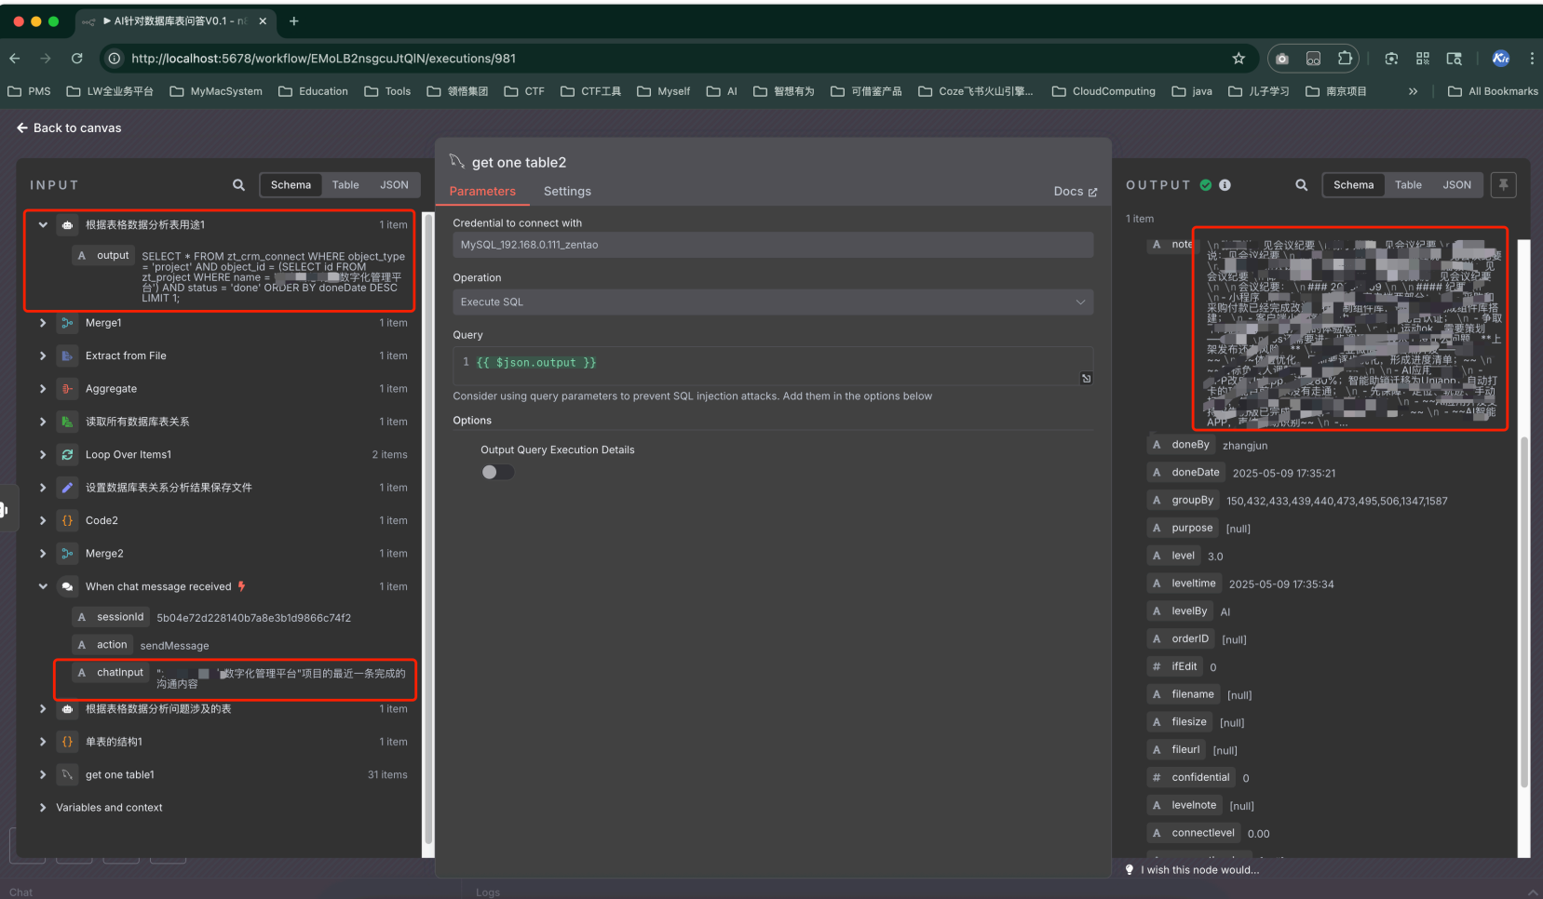
Task: Click the Merge1 node icon
Action: tap(67, 323)
